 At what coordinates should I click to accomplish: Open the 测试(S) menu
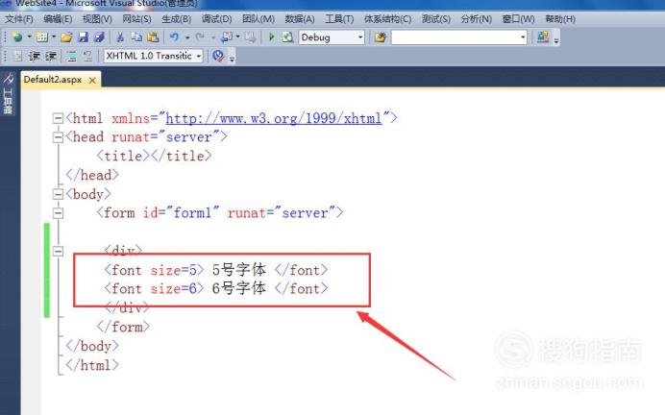[436, 19]
